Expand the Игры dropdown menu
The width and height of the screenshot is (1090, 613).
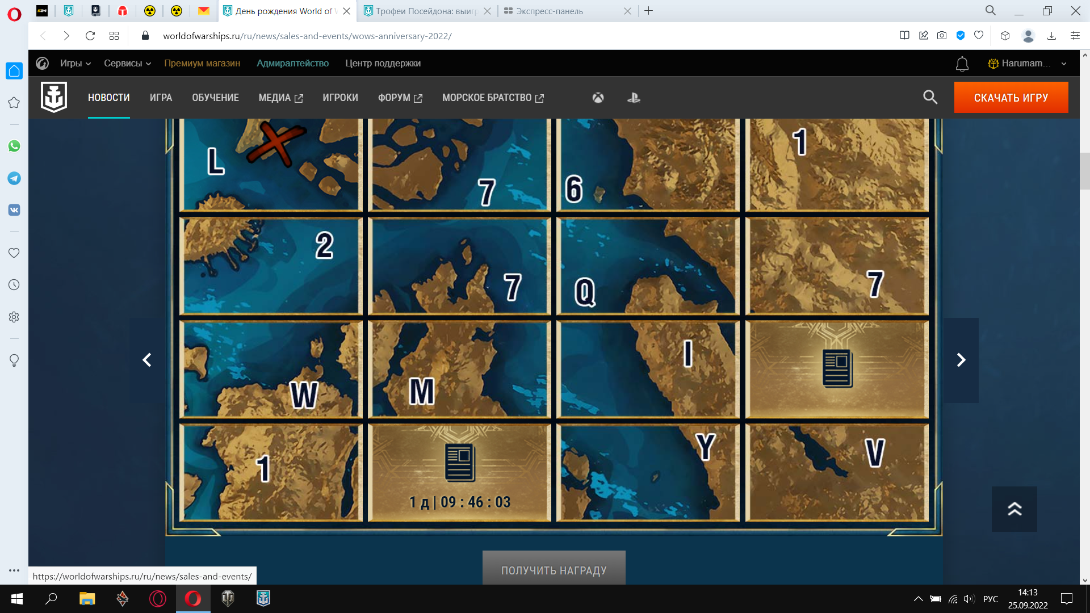(x=76, y=64)
